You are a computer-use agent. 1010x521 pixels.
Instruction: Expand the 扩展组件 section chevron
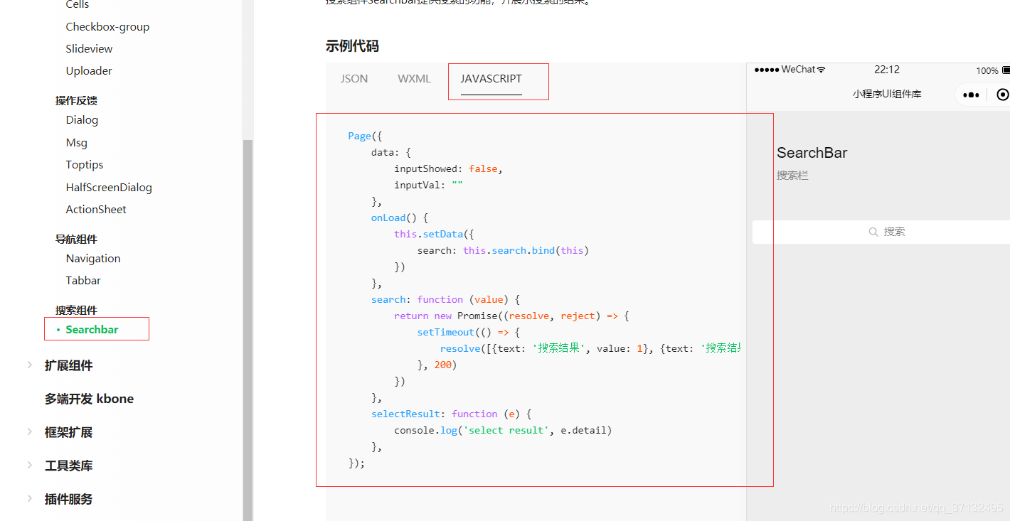click(29, 365)
